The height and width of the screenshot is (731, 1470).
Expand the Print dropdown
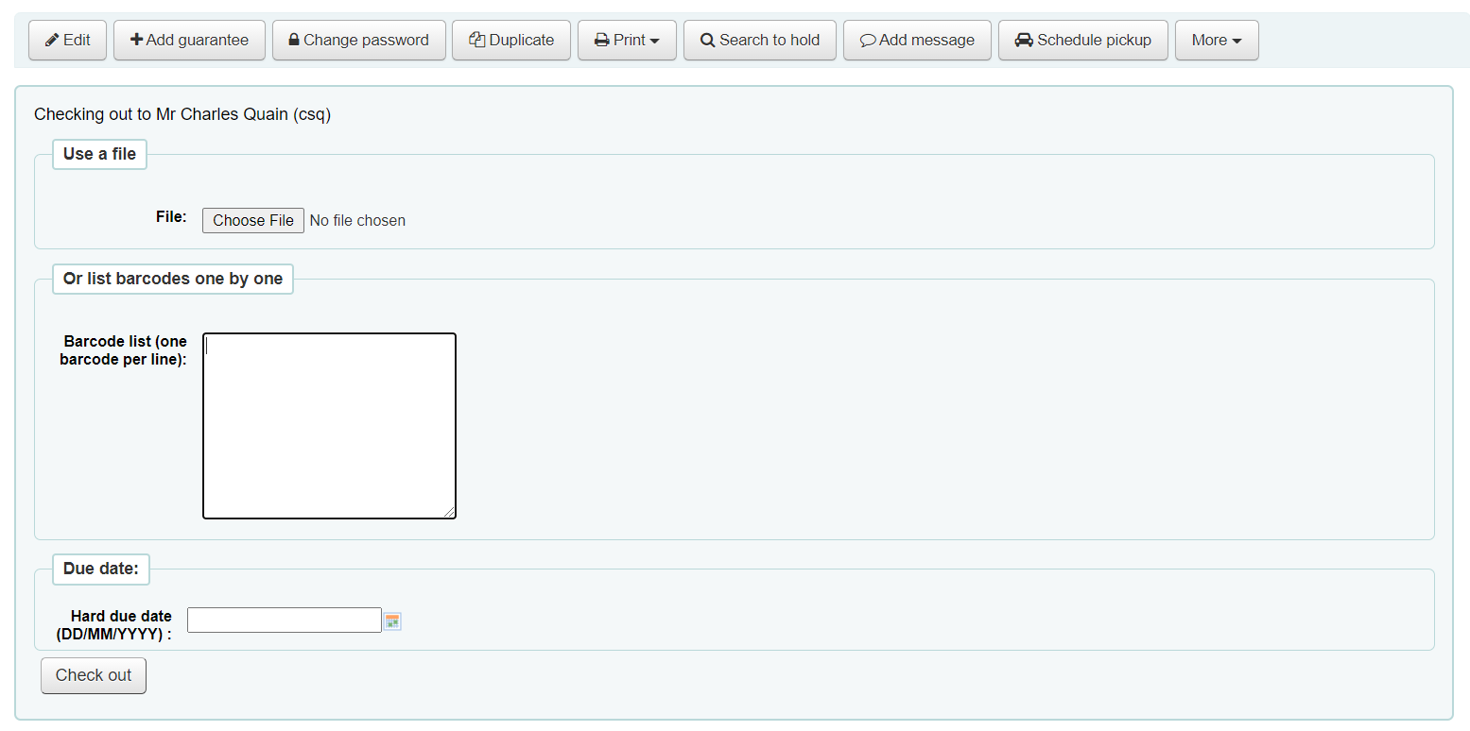(x=627, y=40)
